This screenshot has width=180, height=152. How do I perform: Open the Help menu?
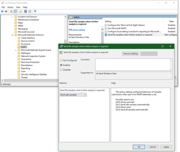(x=25, y=7)
